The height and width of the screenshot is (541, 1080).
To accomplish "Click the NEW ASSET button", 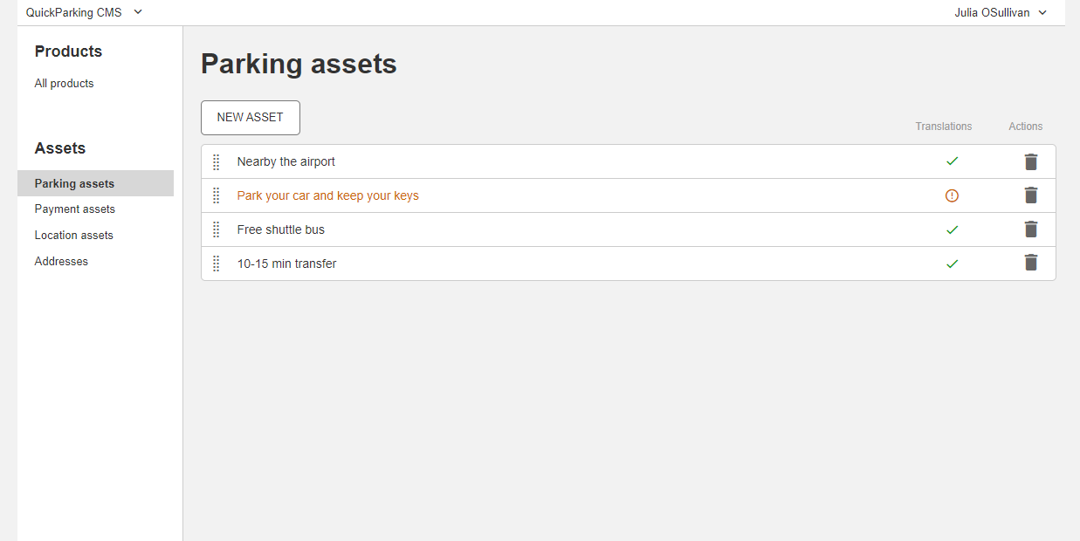I will tap(251, 118).
